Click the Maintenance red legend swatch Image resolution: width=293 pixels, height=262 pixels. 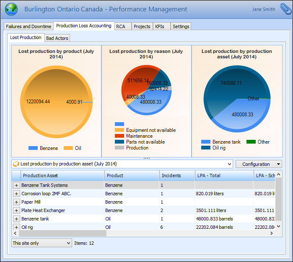click(119, 136)
